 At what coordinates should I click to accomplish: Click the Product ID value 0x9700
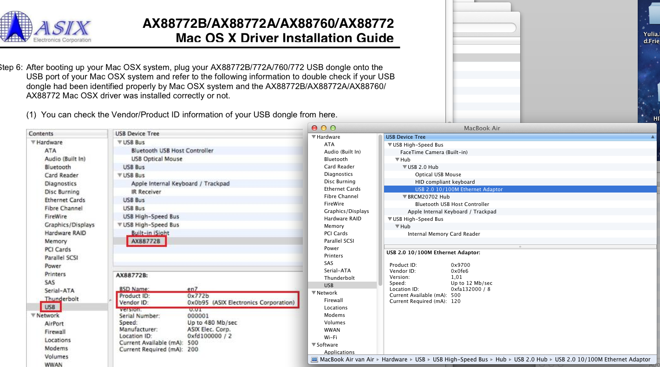click(460, 265)
